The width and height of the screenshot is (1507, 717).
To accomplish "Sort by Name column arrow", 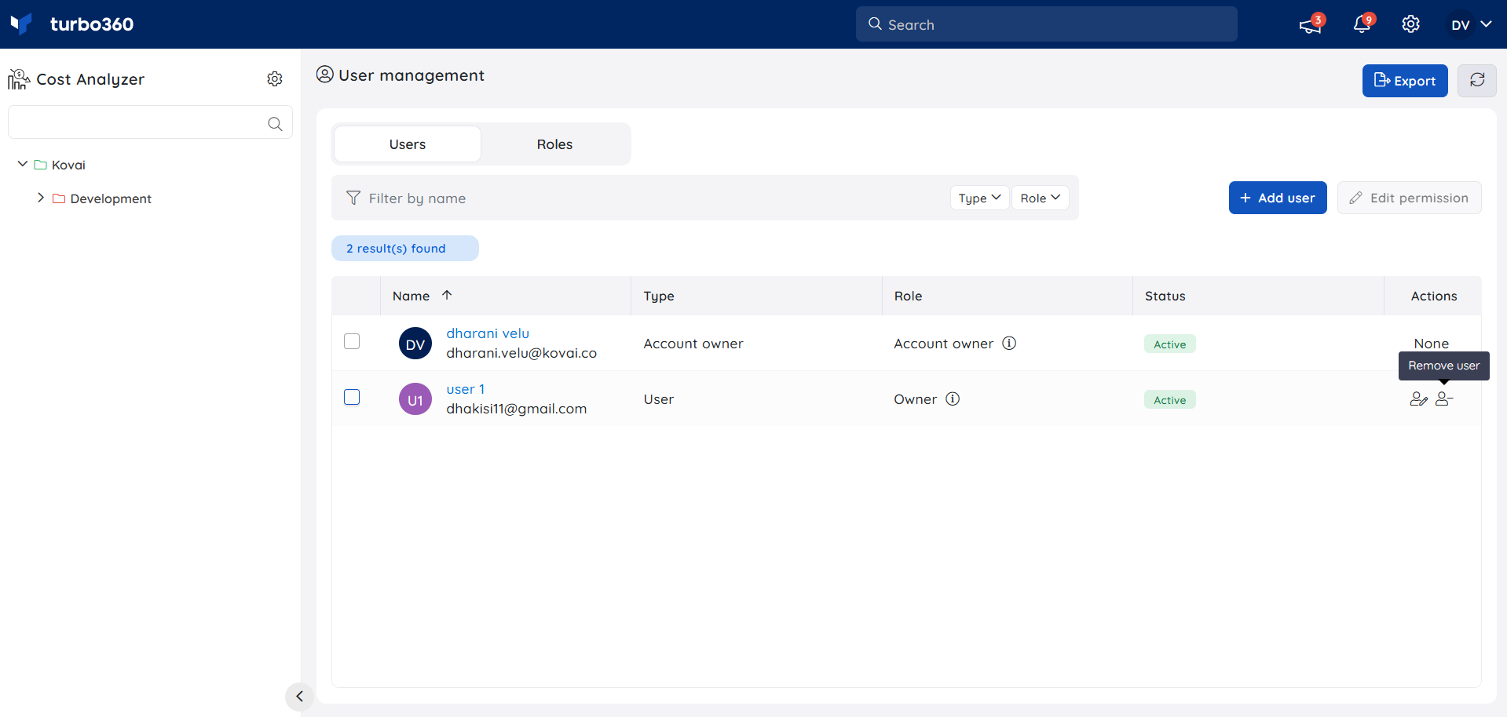I will [x=447, y=295].
